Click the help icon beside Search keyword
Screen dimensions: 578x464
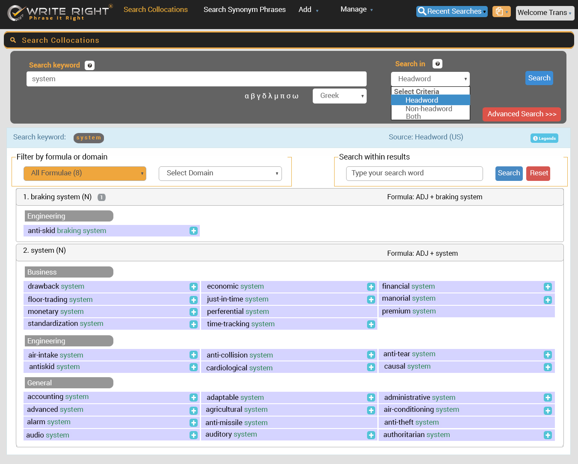(89, 65)
